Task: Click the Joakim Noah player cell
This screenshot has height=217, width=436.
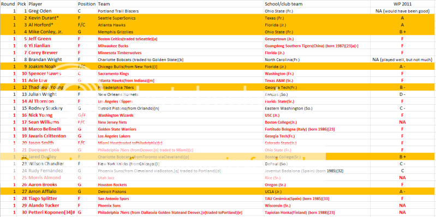Action: coord(52,67)
